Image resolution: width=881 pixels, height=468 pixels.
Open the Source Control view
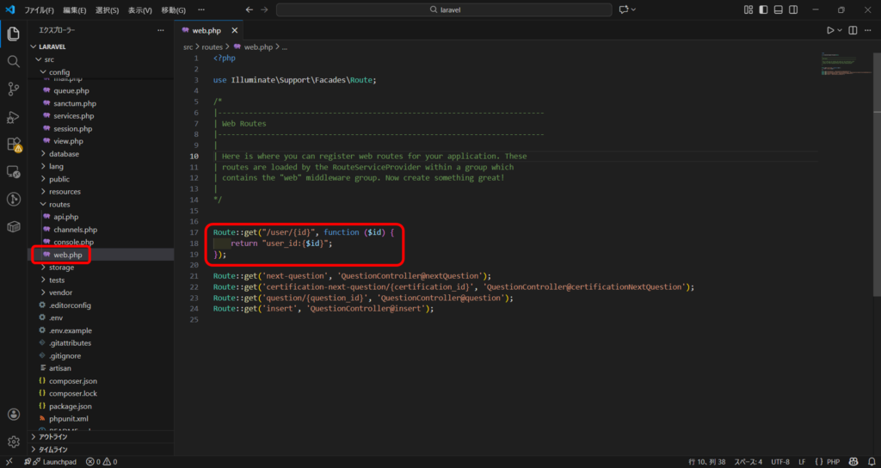pos(13,89)
